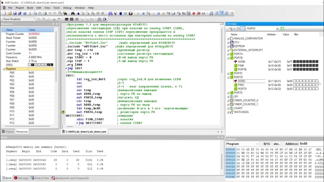Toggle the T flag in SREG
This screenshot has height=182, width=324.
32,65
